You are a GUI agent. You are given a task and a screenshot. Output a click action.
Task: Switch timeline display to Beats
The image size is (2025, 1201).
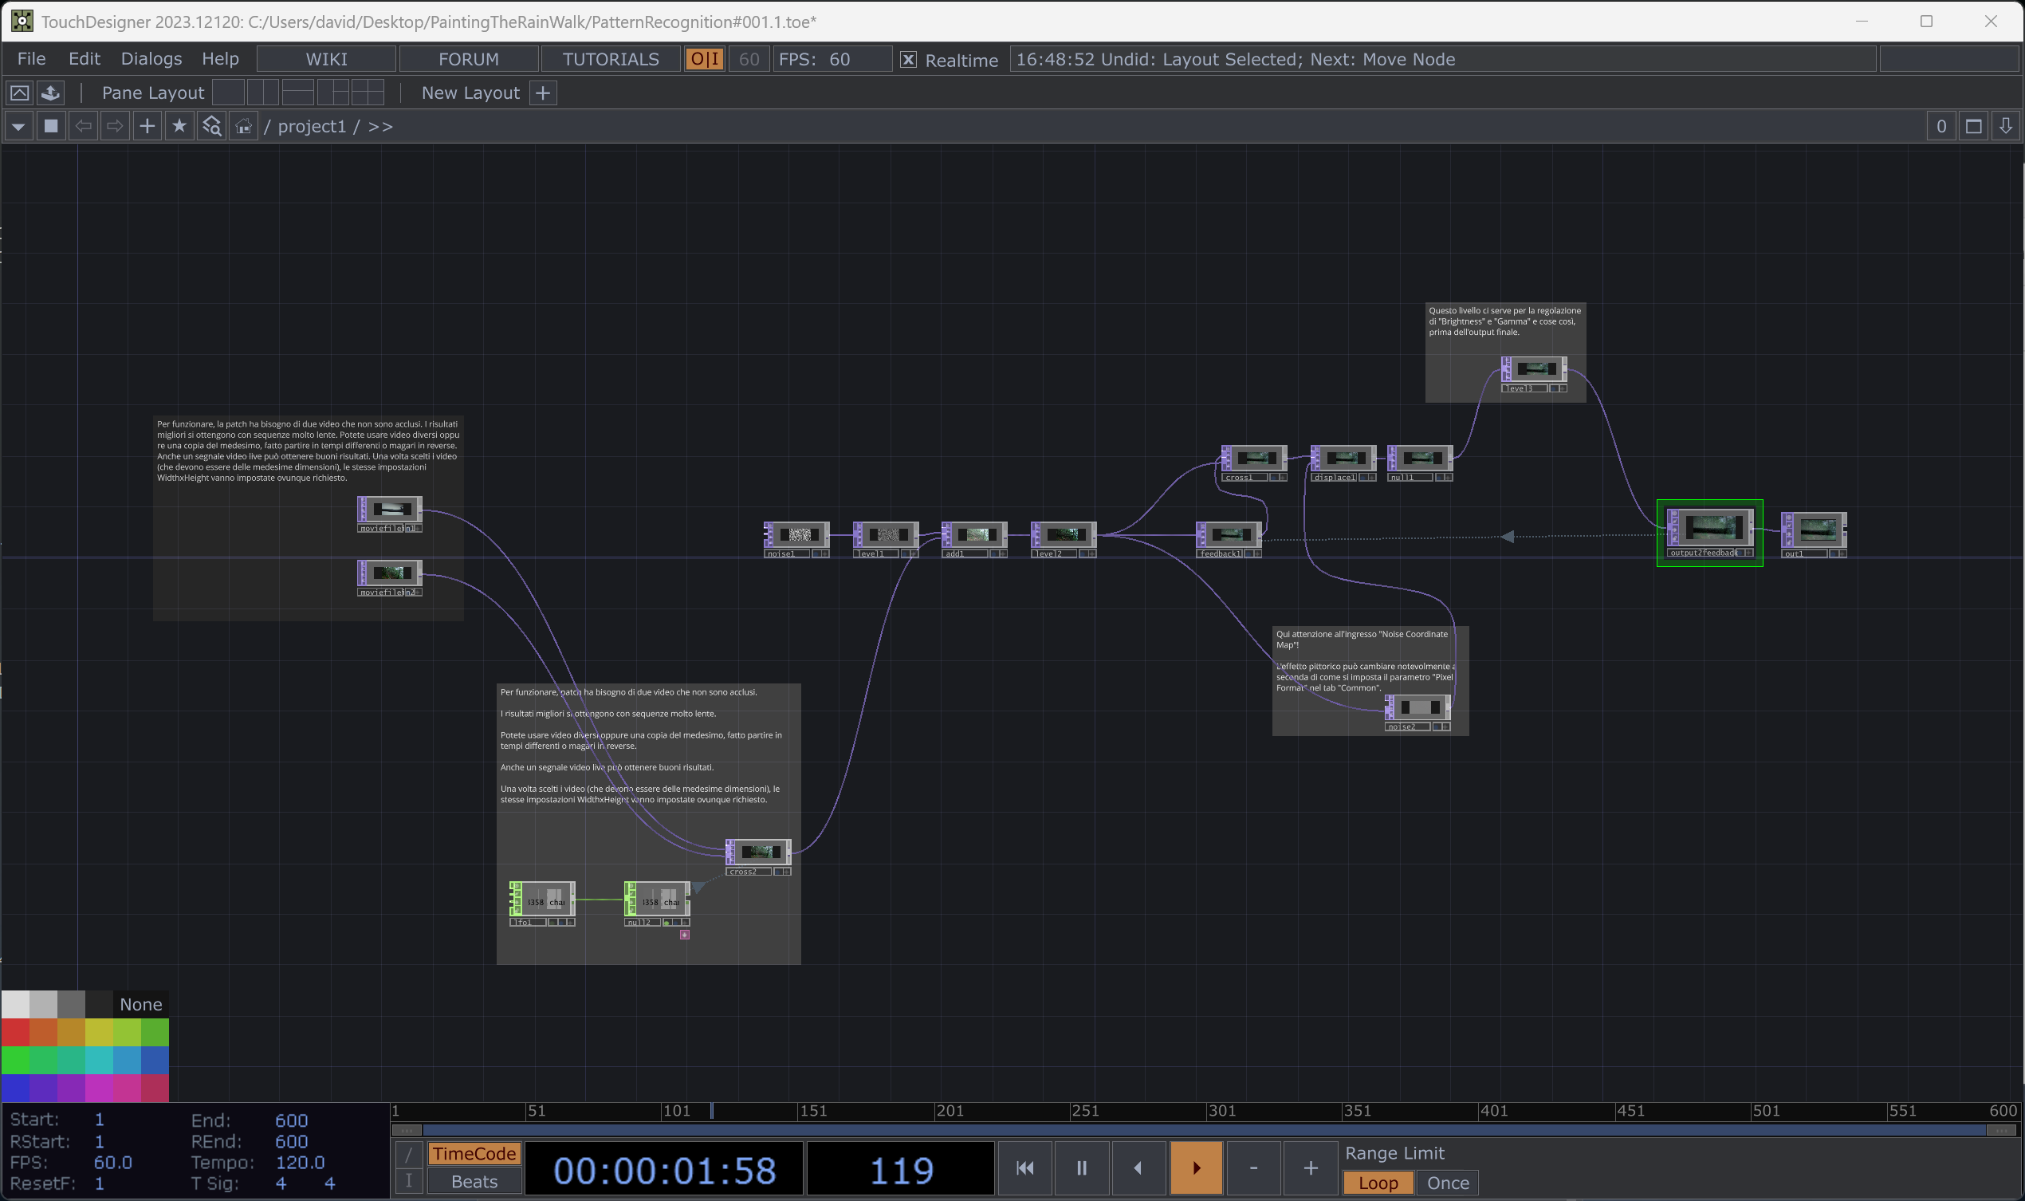point(474,1182)
